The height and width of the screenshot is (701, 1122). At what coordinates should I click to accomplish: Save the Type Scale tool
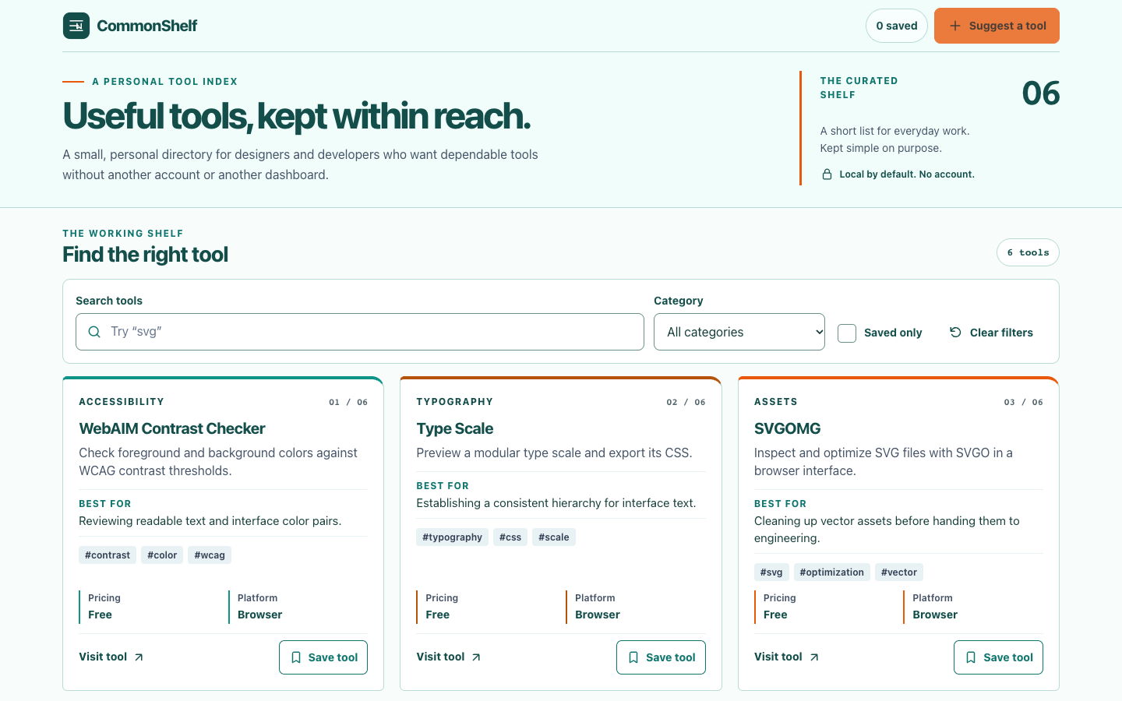[661, 657]
